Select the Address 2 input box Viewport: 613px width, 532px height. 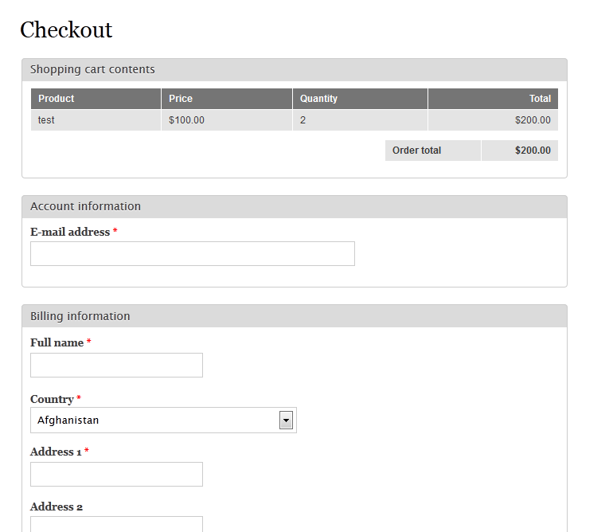(x=116, y=524)
